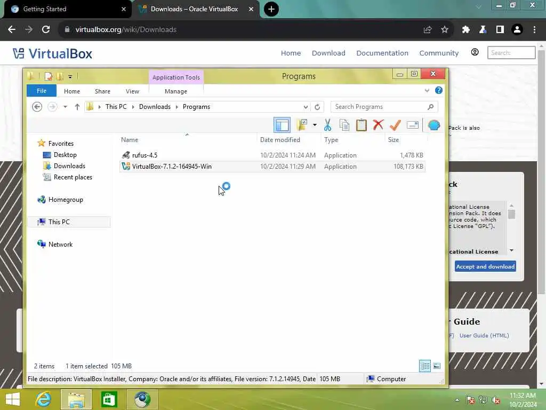The width and height of the screenshot is (546, 410).
Task: Expand the arrow after Downloads in breadcrumb
Action: click(177, 107)
